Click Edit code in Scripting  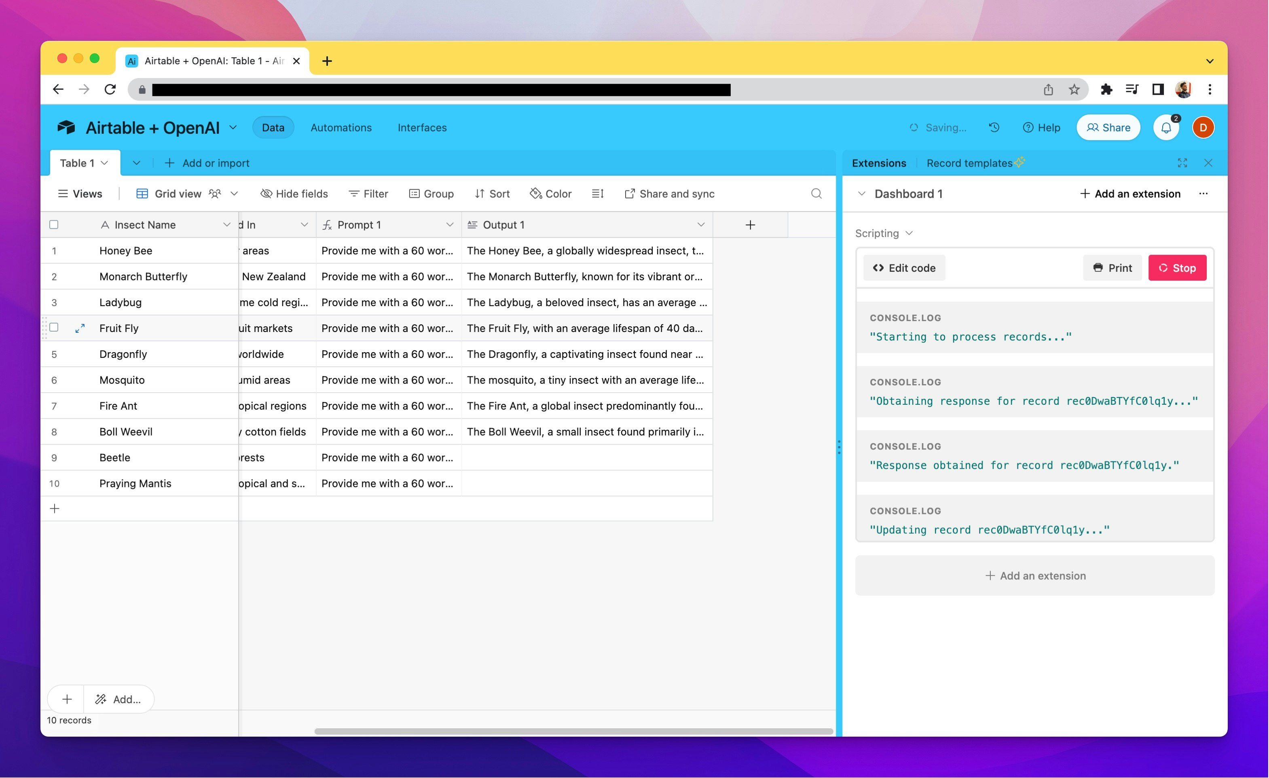pyautogui.click(x=904, y=268)
